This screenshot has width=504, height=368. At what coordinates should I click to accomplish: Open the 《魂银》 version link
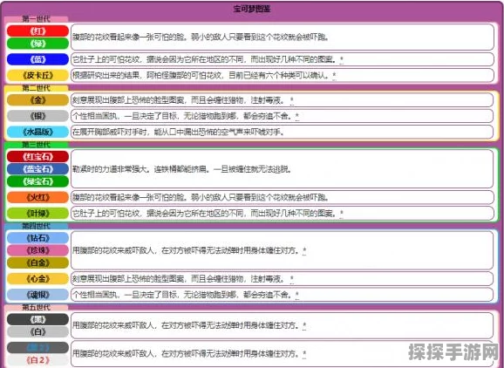[x=37, y=295]
